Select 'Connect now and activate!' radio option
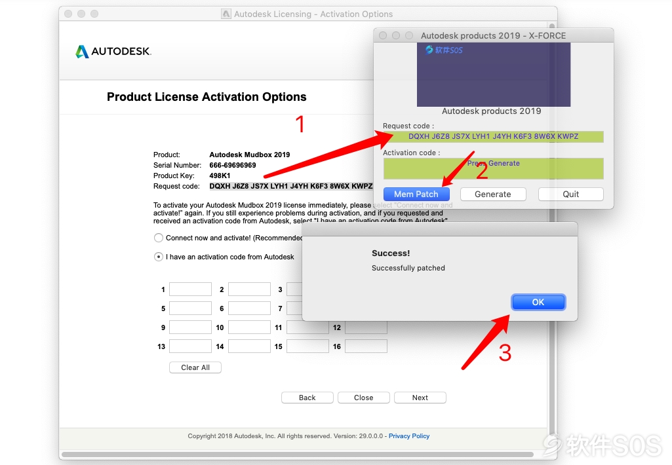672x465 pixels. click(159, 238)
